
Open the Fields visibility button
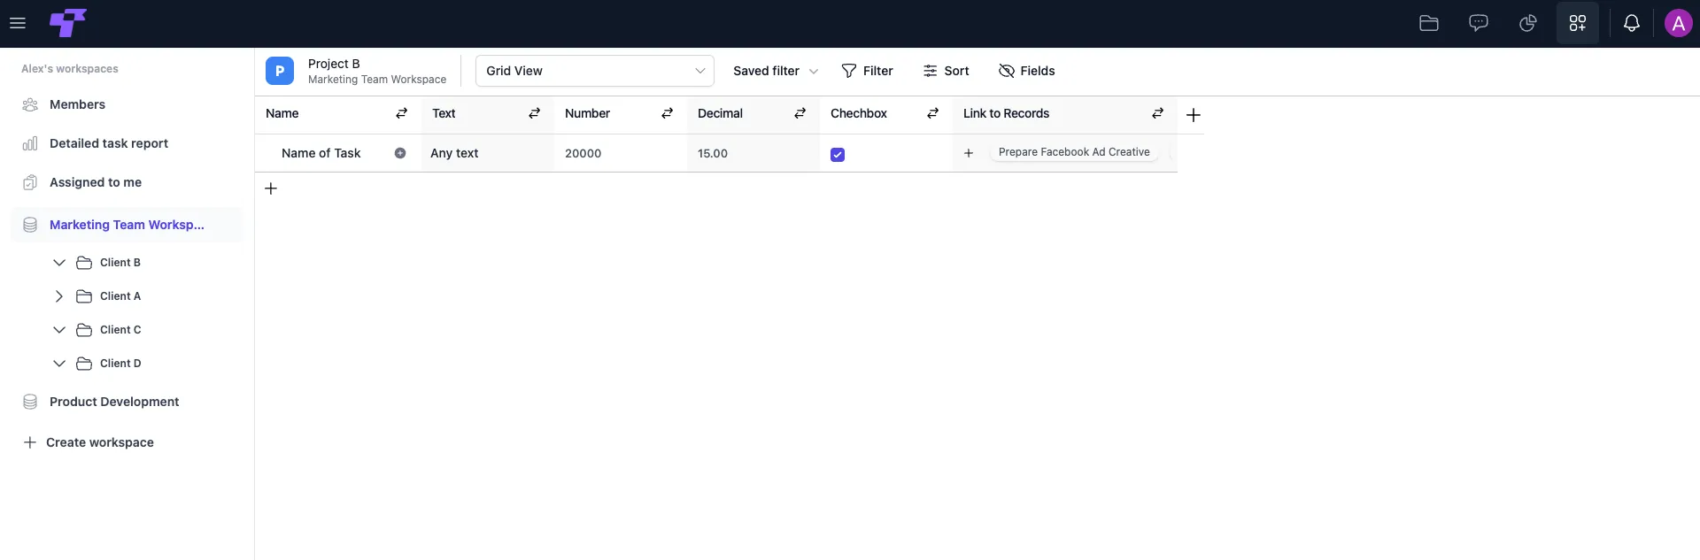(x=1027, y=71)
